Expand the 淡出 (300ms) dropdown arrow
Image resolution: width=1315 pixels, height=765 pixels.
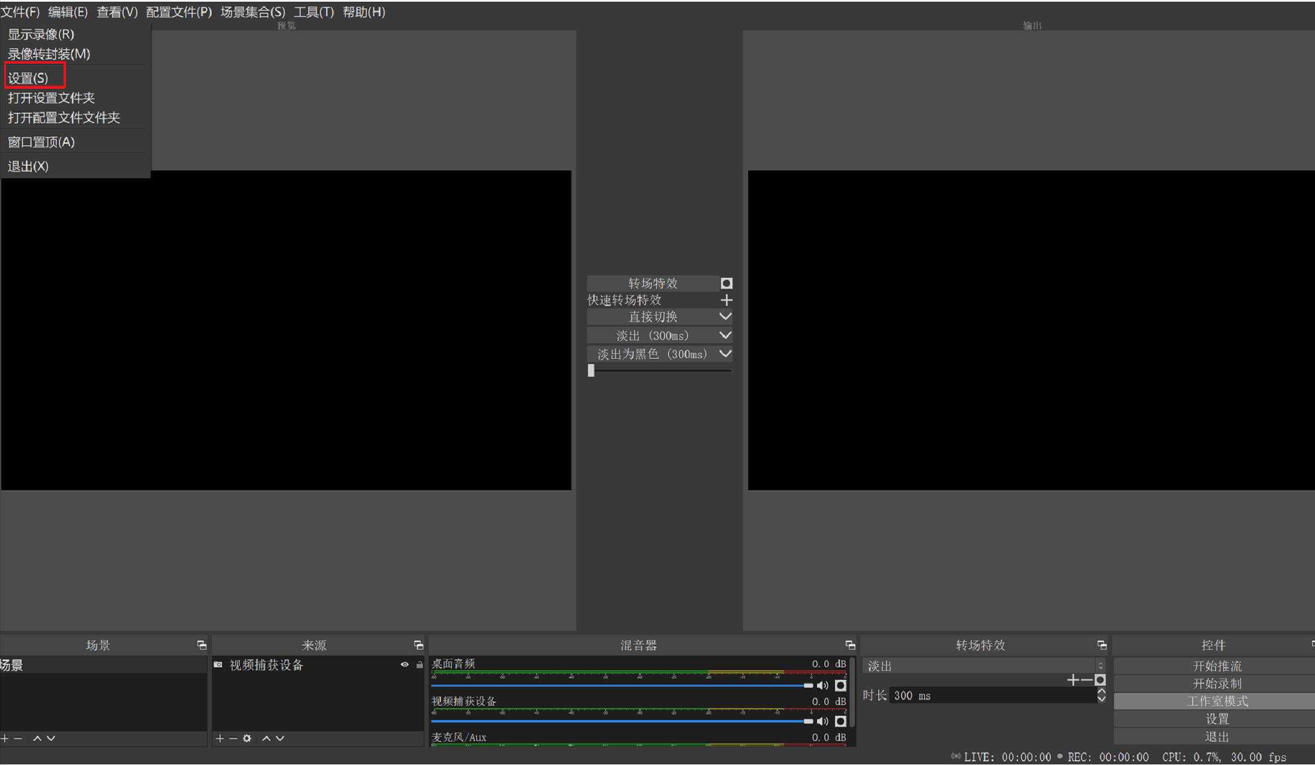click(x=725, y=335)
